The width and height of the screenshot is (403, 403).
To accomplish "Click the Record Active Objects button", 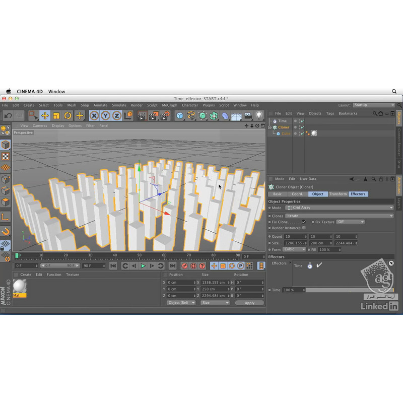I will tap(184, 266).
